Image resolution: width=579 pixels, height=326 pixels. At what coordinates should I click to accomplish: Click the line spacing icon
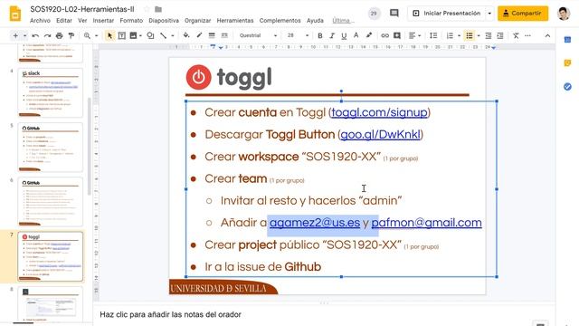coord(433,36)
